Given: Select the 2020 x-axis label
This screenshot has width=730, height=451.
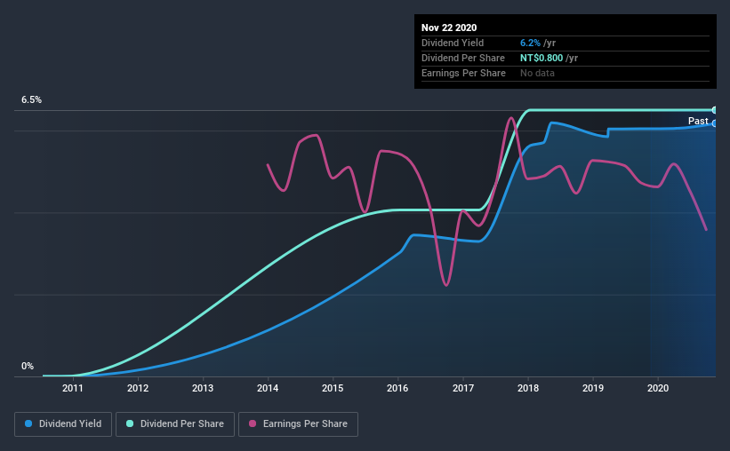Looking at the screenshot, I should coord(658,388).
